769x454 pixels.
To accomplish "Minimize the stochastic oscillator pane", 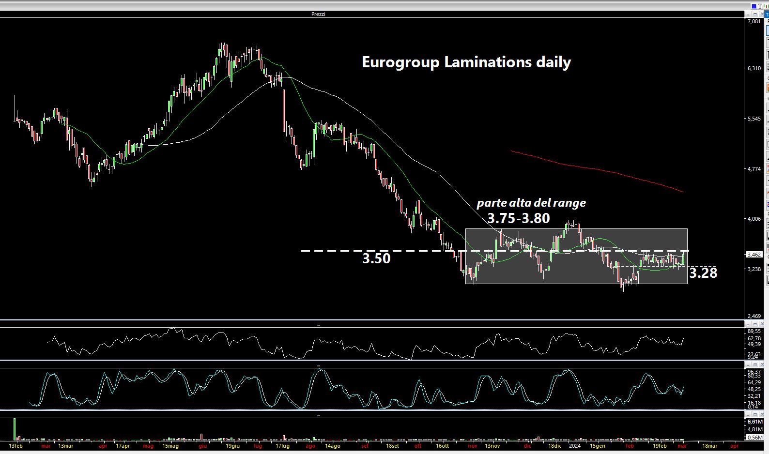I will point(748,364).
